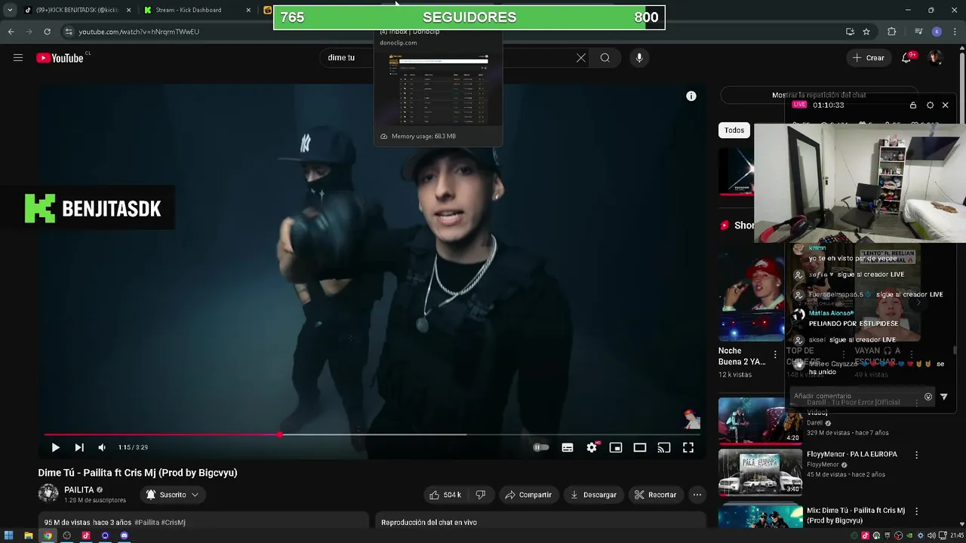
Task: Toggle the autoplay switch
Action: coord(541,447)
